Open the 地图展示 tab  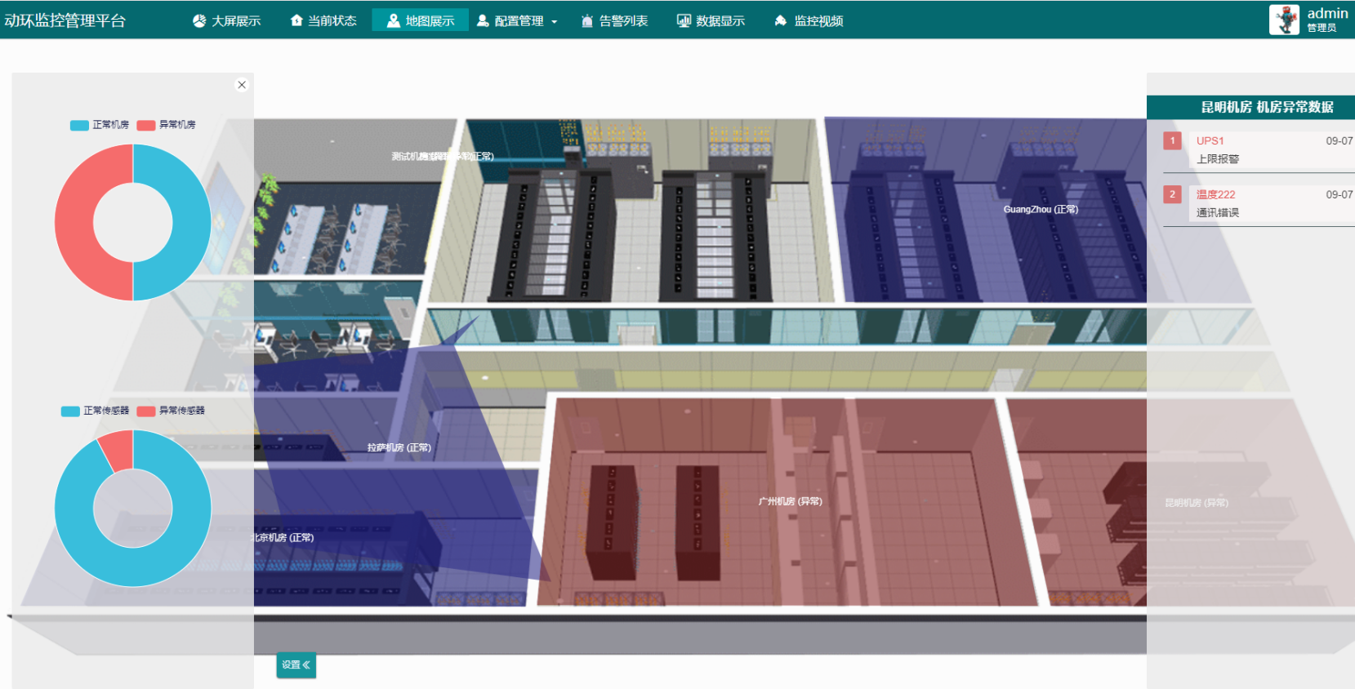point(420,20)
